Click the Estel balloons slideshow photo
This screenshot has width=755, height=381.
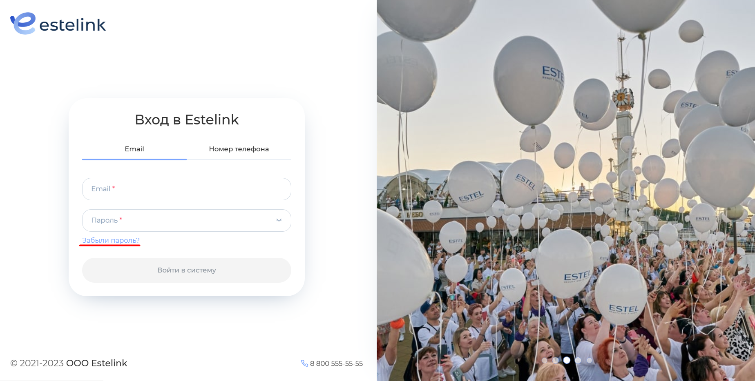click(566, 190)
